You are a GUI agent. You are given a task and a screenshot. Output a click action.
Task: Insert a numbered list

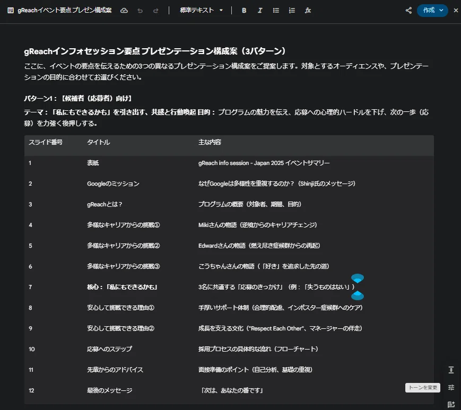(x=292, y=11)
